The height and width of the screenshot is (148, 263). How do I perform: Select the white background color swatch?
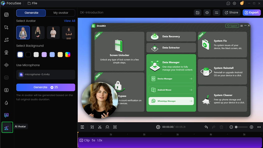tap(20, 54)
